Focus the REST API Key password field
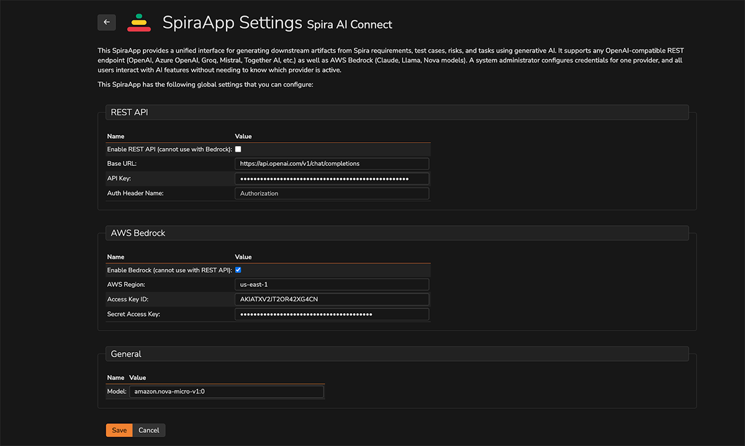 coord(332,179)
